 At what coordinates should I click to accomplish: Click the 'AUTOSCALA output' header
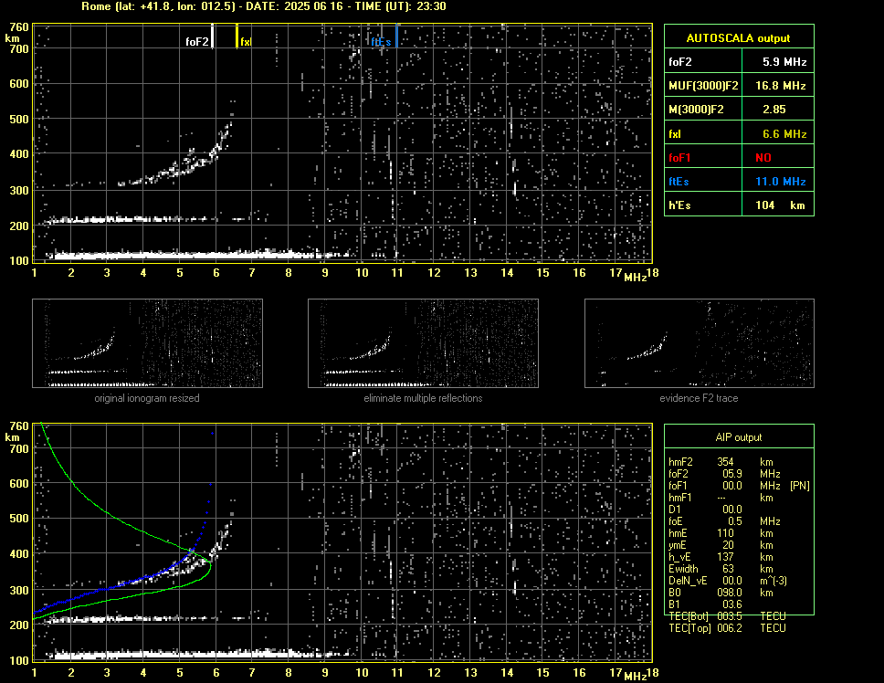[x=739, y=38]
